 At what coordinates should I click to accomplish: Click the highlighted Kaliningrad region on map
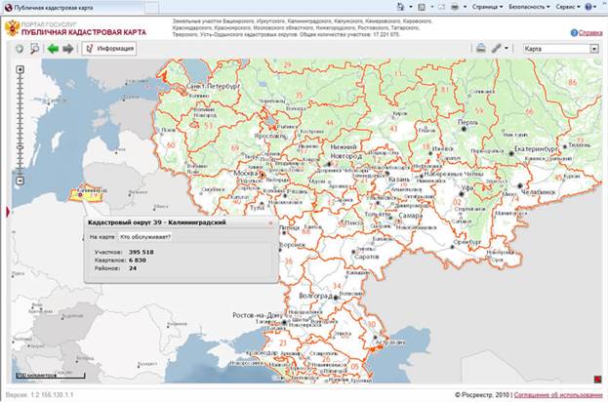[x=84, y=194]
